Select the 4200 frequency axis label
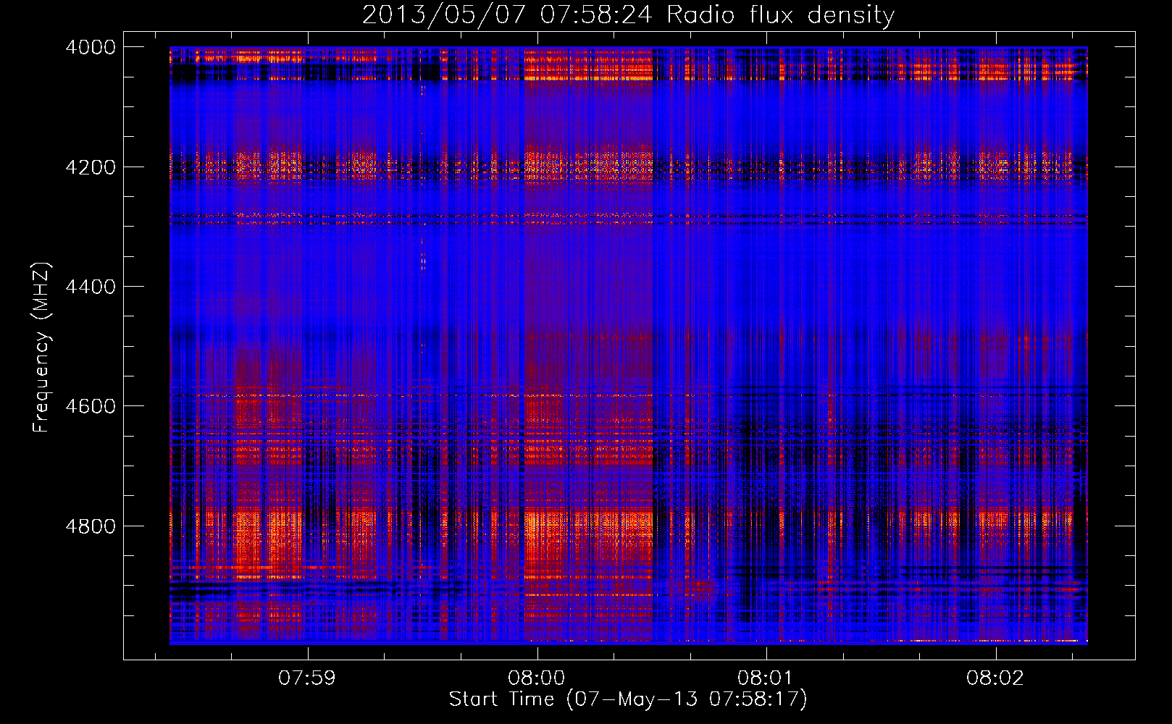This screenshot has width=1172, height=724. [91, 167]
